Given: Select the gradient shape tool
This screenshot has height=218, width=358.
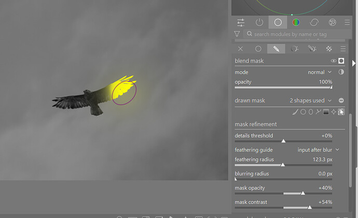Looking at the screenshot, I should [326, 112].
